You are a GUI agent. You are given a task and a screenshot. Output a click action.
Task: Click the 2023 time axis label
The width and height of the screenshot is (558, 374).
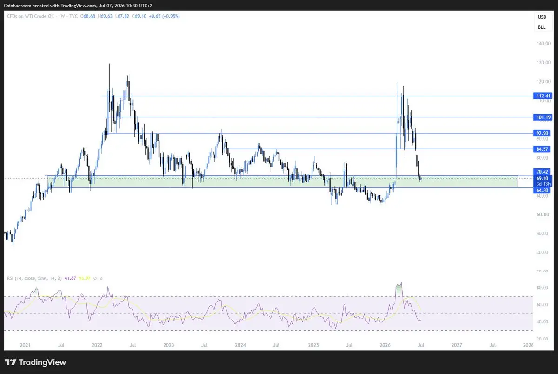(x=169, y=345)
